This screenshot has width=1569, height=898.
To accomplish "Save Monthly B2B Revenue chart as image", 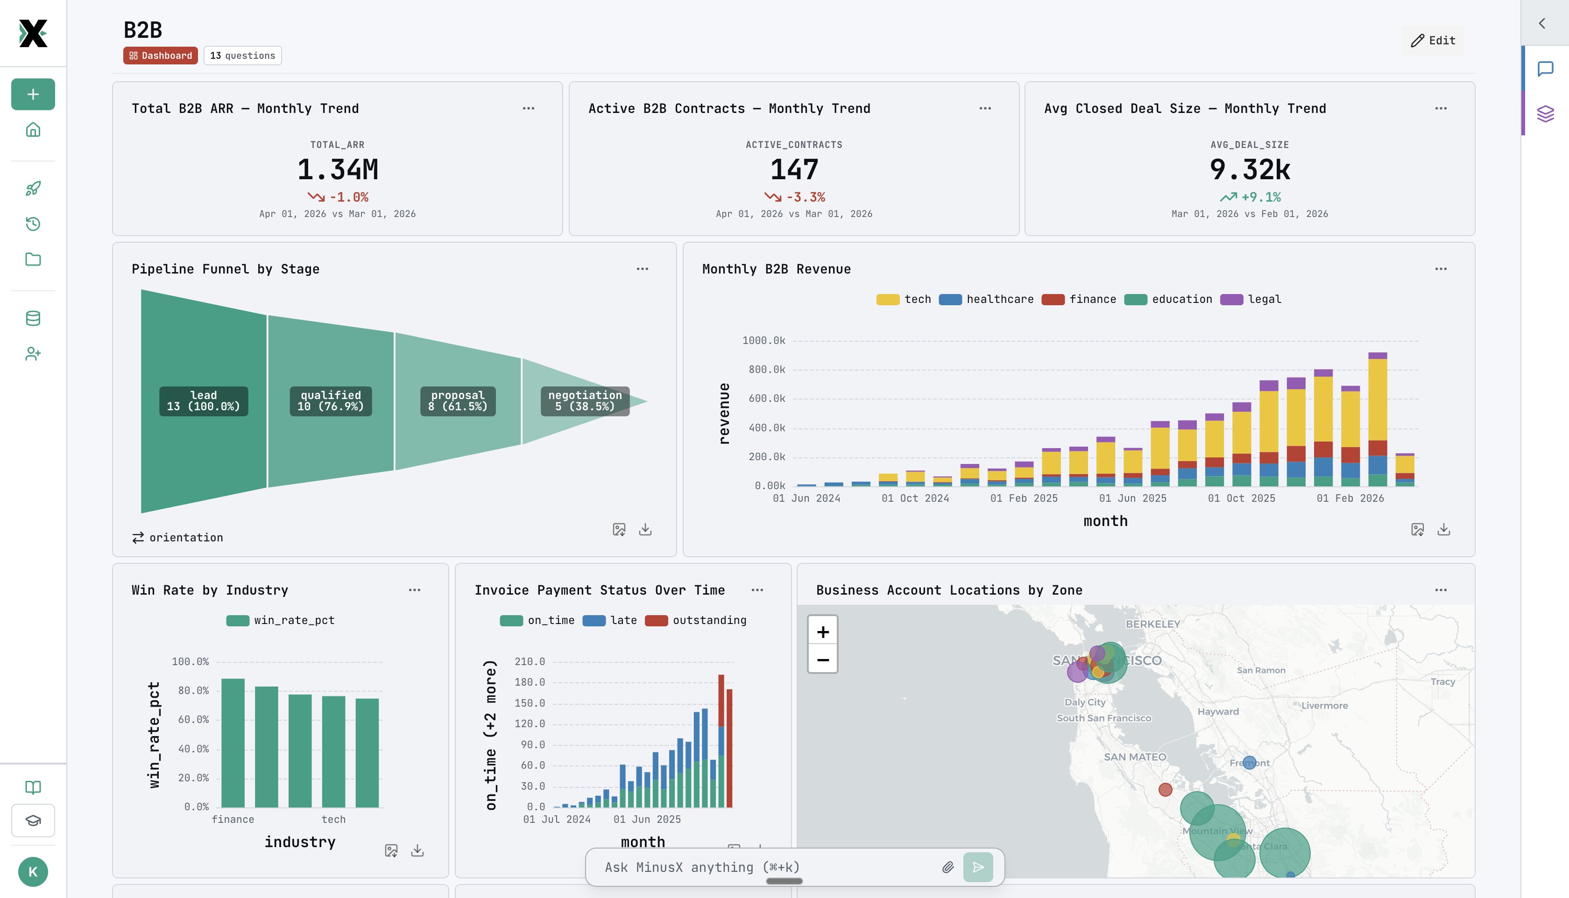I will (x=1417, y=530).
